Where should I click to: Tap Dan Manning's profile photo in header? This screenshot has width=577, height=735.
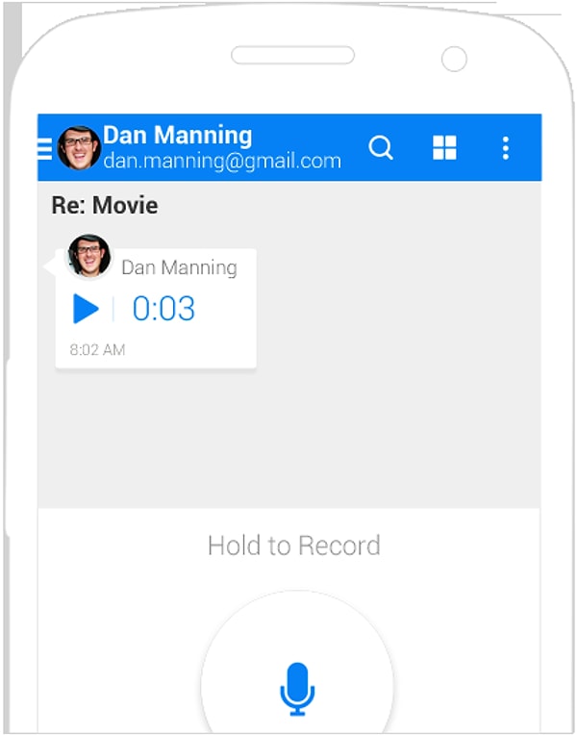pyautogui.click(x=79, y=147)
